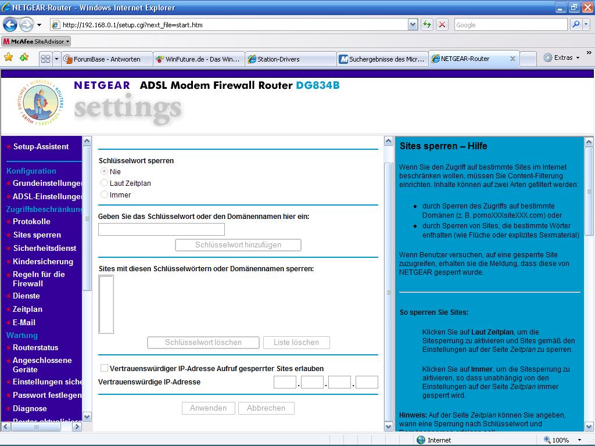The width and height of the screenshot is (595, 446).
Task: Open the 100% zoom level dropdown
Action: (x=579, y=440)
